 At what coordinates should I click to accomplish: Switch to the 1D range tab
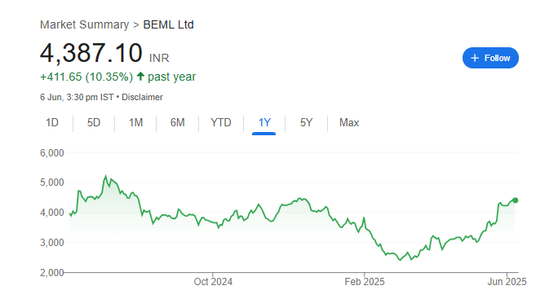click(x=52, y=123)
